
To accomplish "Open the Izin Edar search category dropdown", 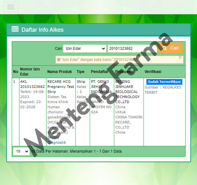I will pos(85,49).
